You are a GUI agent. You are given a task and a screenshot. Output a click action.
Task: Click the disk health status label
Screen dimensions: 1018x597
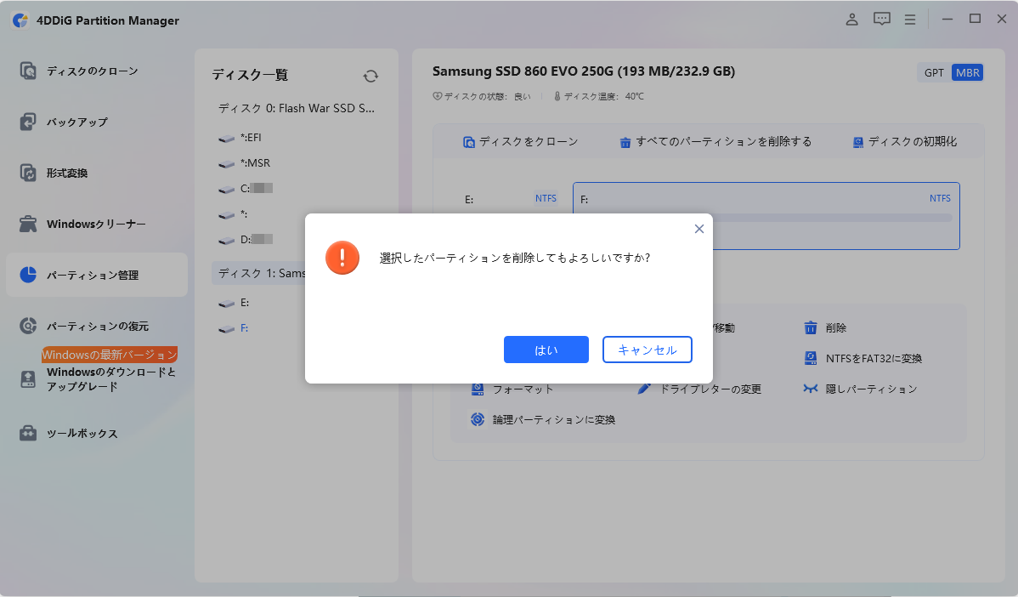[x=482, y=96]
